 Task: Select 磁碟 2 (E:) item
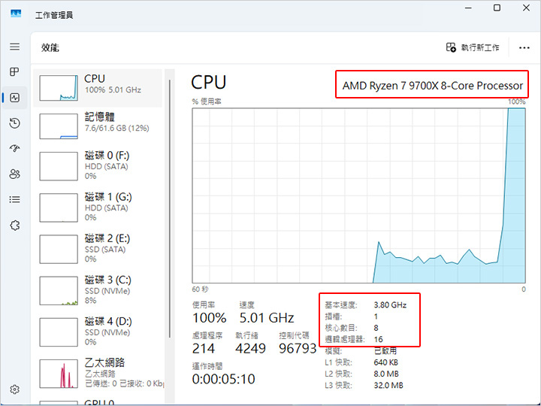[x=98, y=249]
